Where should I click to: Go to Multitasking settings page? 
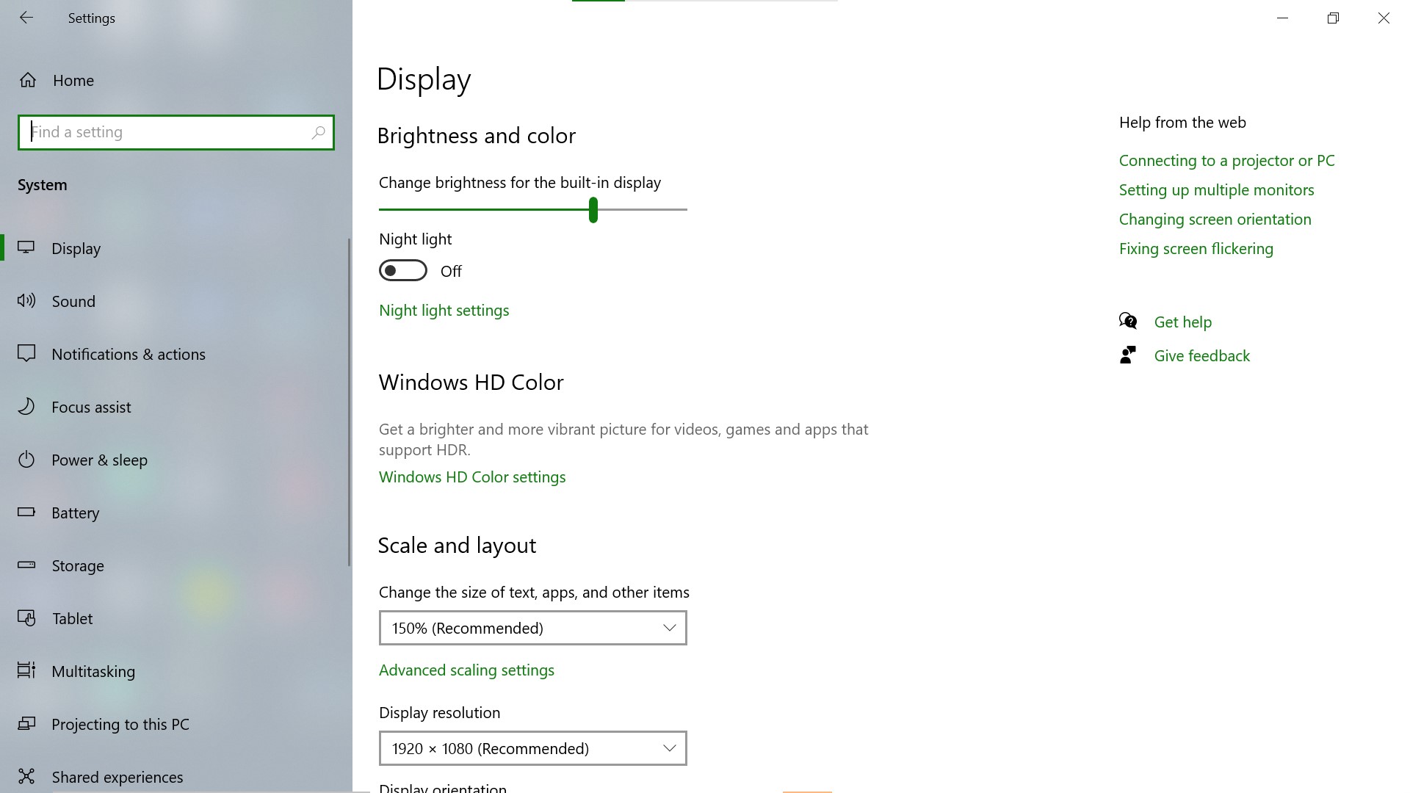point(93,671)
